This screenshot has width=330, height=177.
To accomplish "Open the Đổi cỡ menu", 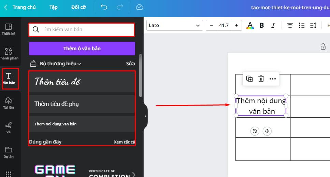I will click(78, 8).
